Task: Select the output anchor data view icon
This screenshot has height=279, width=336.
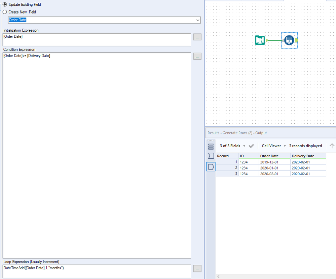Action: [211, 167]
